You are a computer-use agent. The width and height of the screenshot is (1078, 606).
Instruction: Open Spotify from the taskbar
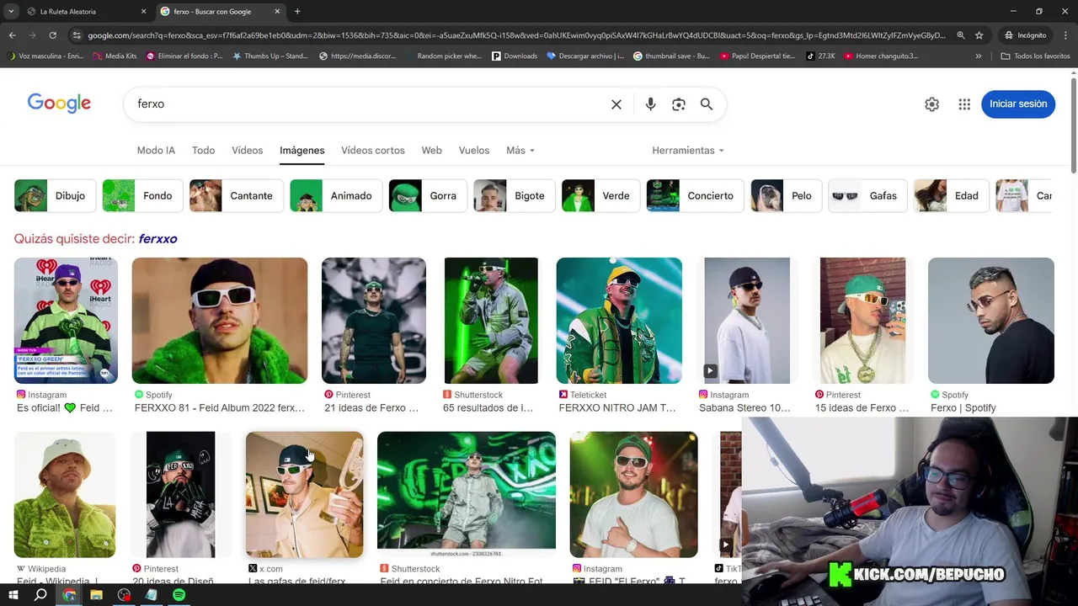tap(179, 595)
